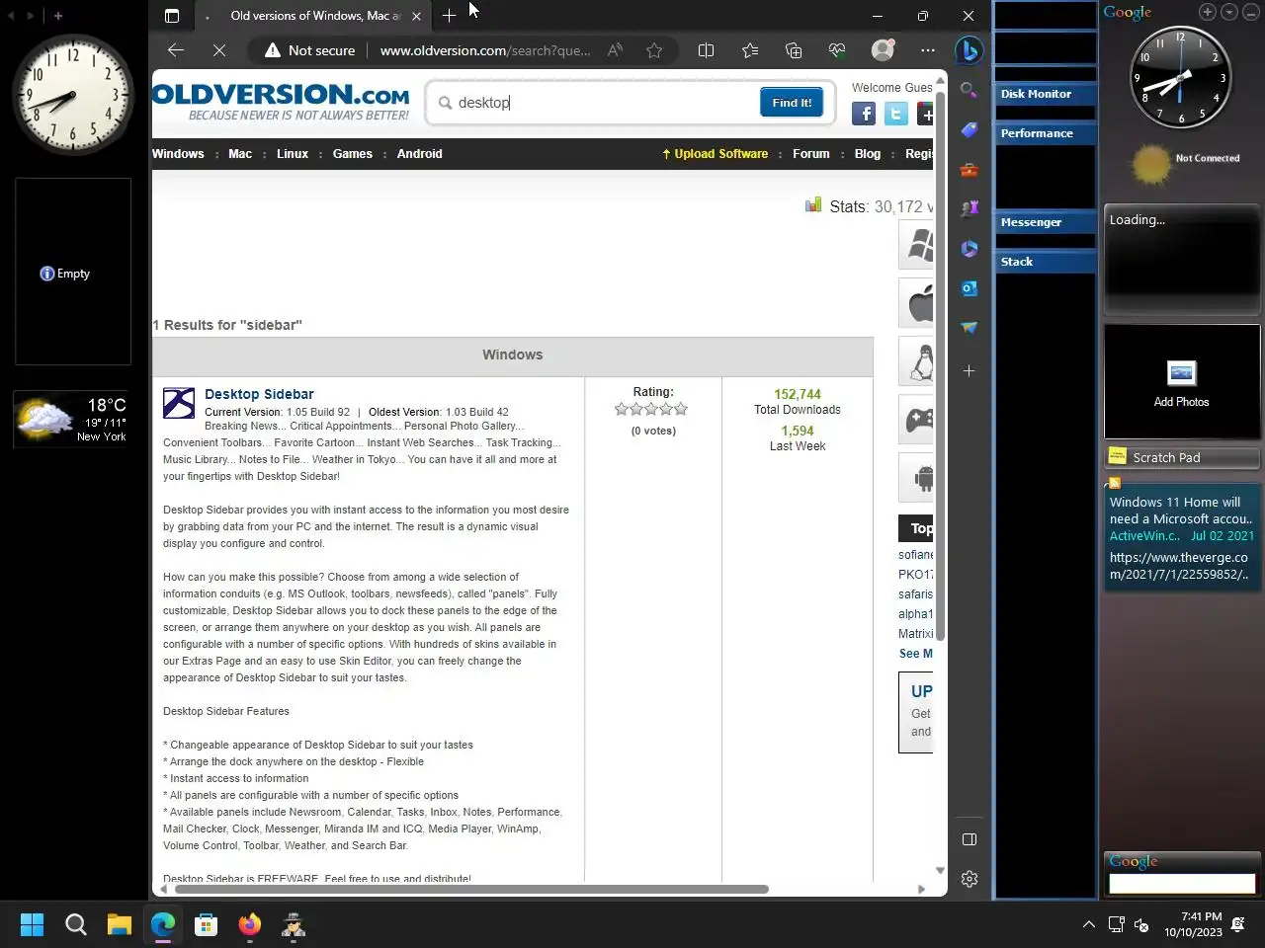The image size is (1265, 948).
Task: Add a new app to Edge sidebar
Action: [970, 371]
